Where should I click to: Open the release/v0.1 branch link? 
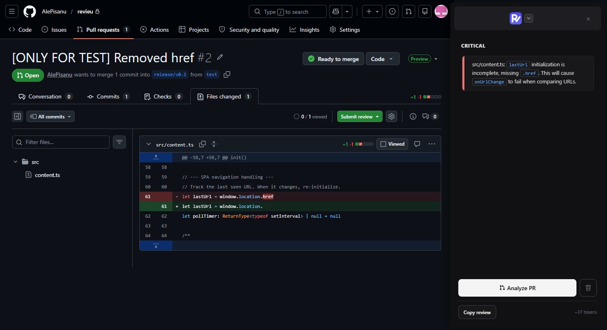[170, 74]
